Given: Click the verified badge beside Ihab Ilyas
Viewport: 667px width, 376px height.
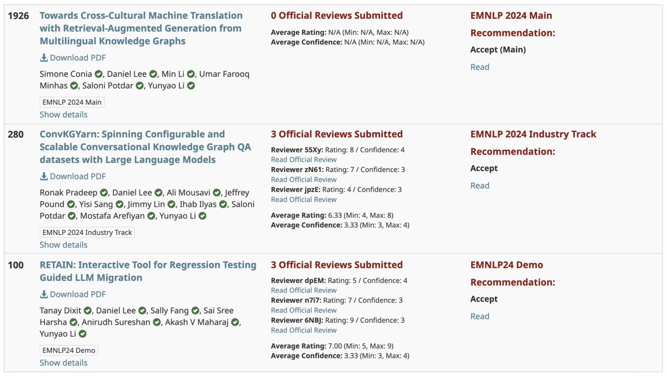Looking at the screenshot, I should click(x=223, y=204).
